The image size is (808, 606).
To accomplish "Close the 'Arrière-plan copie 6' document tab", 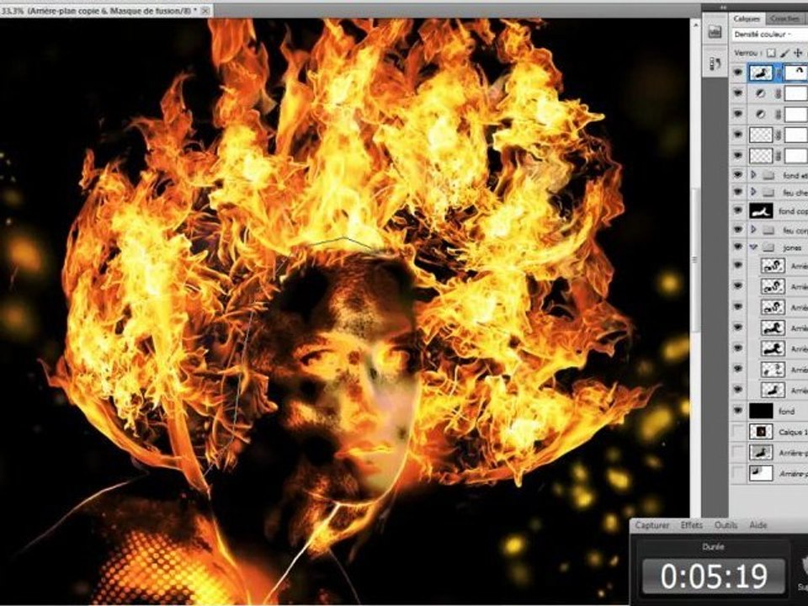I will point(205,10).
